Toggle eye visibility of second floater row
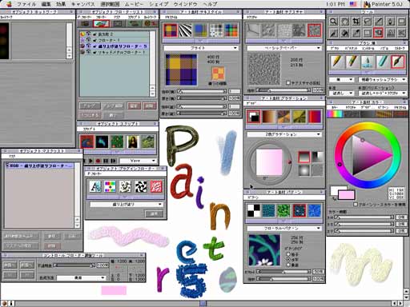This screenshot has height=307, width=410. pyautogui.click(x=89, y=40)
